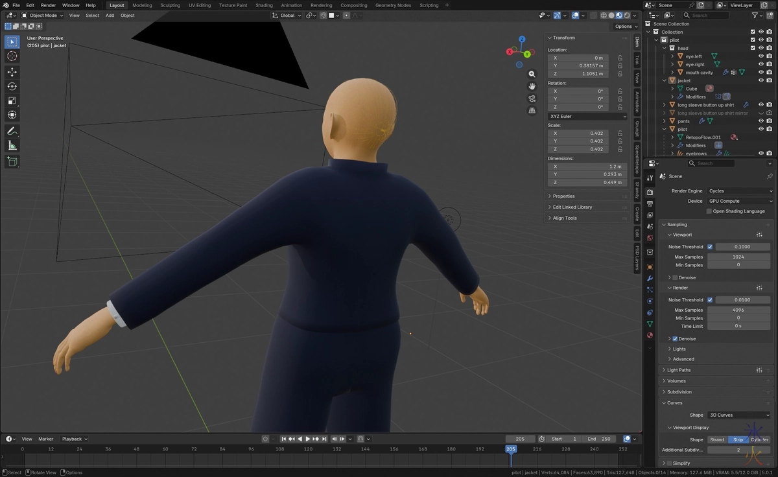Open the Render menu
Image resolution: width=778 pixels, height=477 pixels.
[49, 5]
